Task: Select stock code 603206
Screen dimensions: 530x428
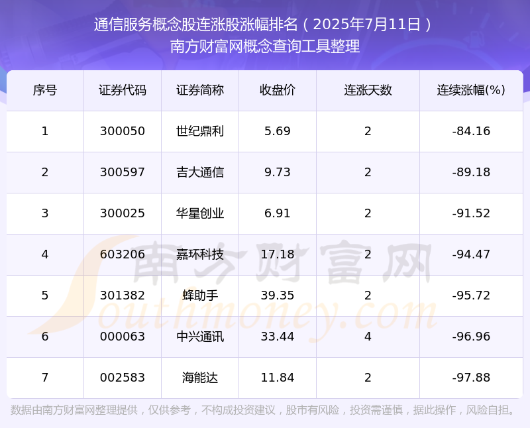Action: [123, 254]
